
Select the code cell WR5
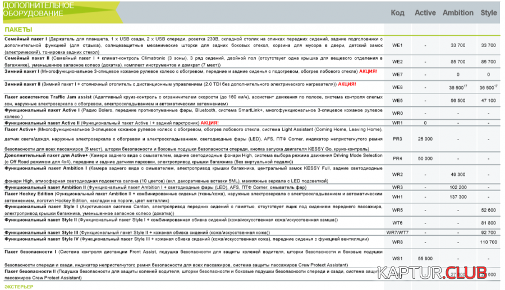[x=397, y=210]
